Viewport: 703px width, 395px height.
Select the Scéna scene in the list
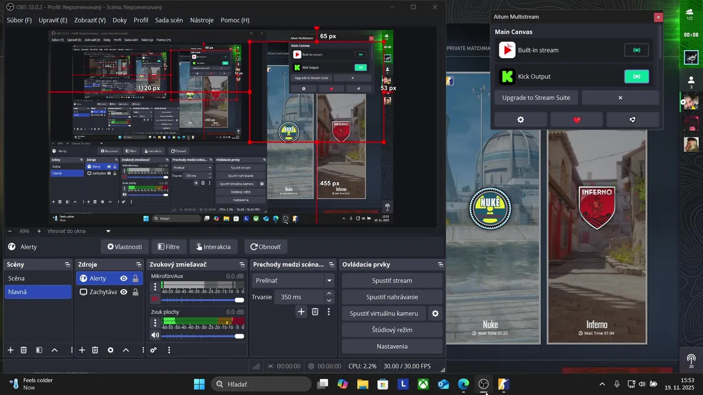tap(38, 278)
